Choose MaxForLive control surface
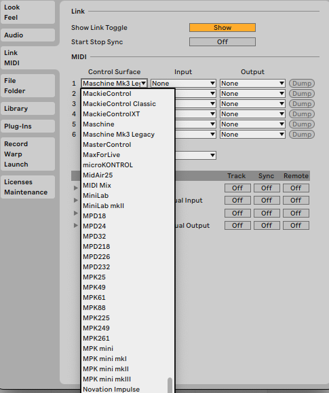This screenshot has width=329, height=393. coord(128,155)
